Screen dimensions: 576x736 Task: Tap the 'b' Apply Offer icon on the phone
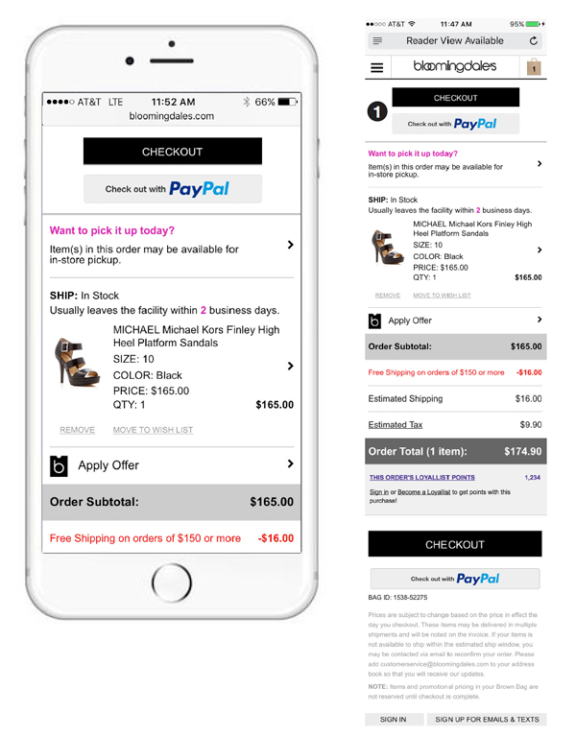59,466
